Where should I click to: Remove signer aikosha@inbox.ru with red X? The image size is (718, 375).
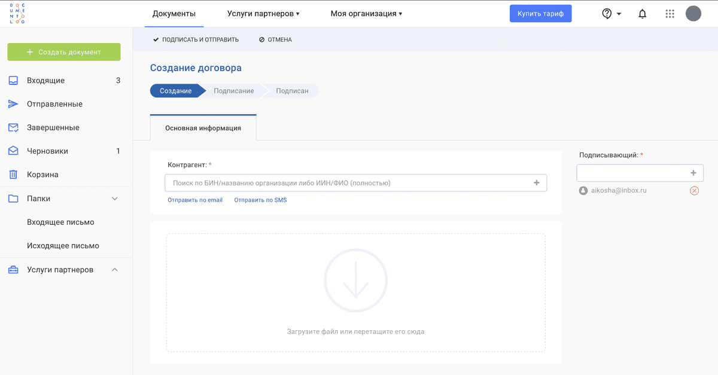(x=694, y=191)
